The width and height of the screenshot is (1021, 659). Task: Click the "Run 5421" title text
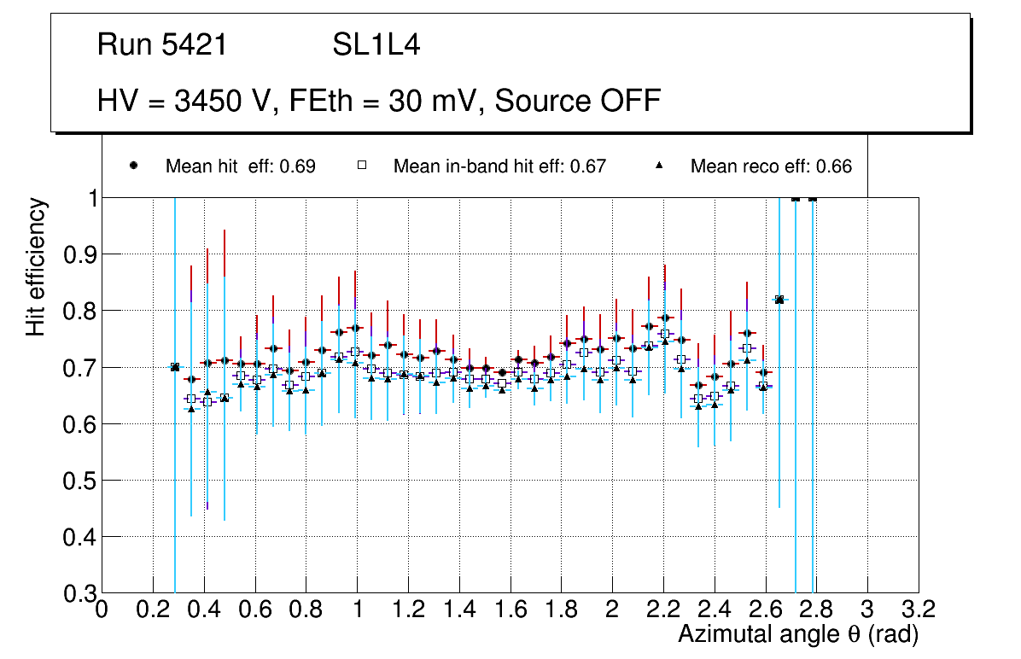(162, 45)
